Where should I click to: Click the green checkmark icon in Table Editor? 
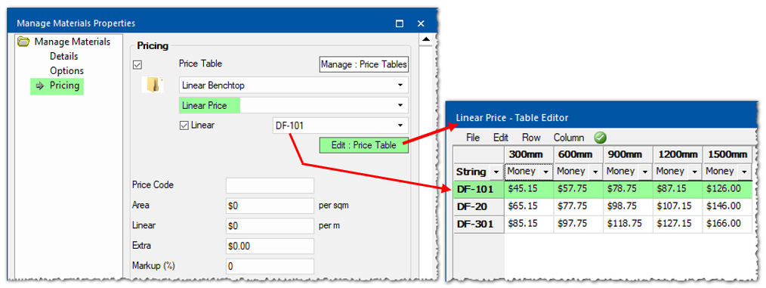(600, 138)
